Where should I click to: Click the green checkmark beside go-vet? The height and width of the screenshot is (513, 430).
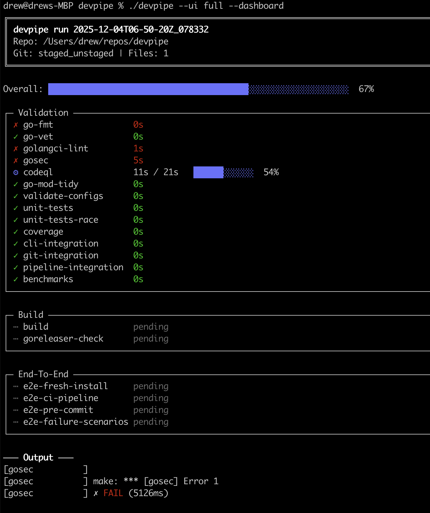pyautogui.click(x=16, y=137)
